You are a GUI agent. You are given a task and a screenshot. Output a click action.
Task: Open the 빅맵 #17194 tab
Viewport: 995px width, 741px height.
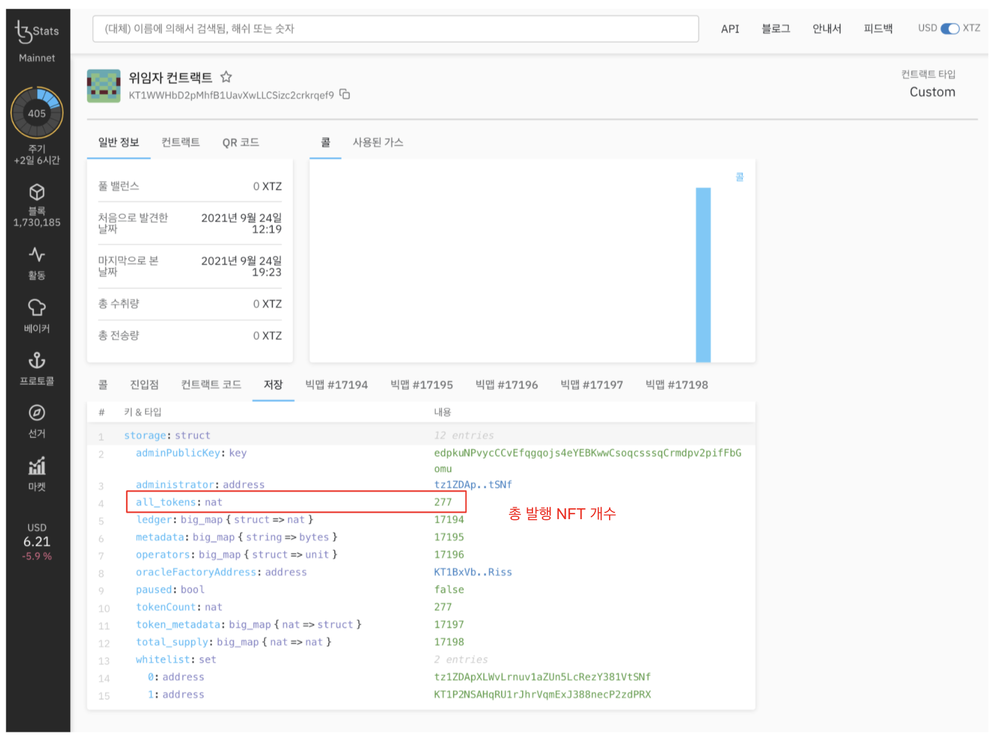(336, 385)
